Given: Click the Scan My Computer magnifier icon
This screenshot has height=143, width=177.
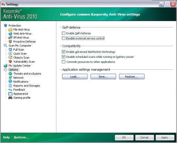Looking at the screenshot, I should click(x=6, y=45).
